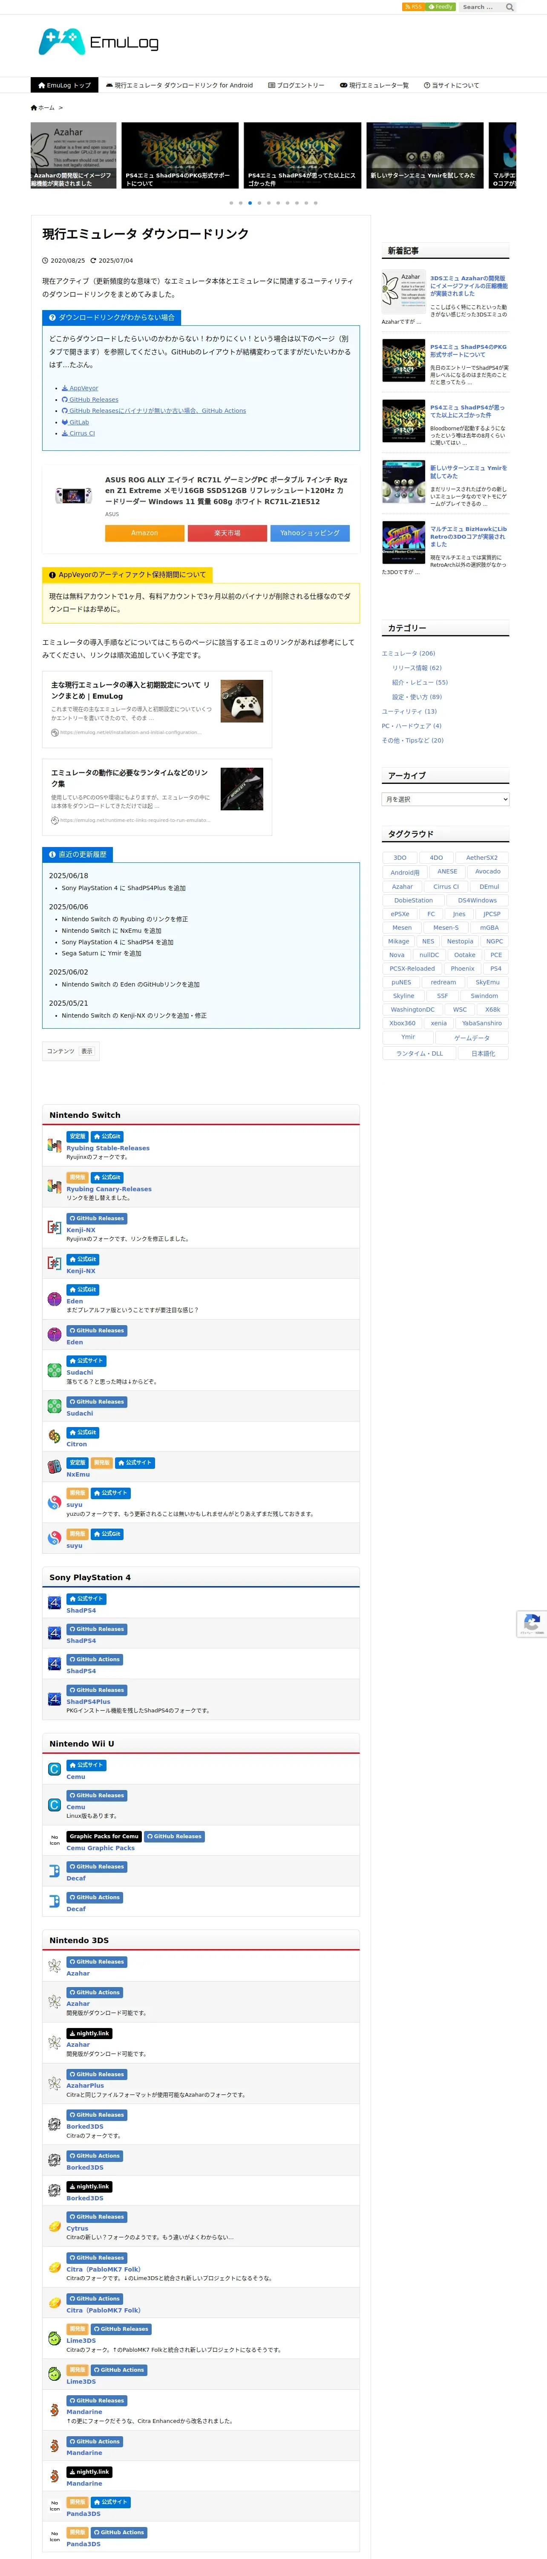The width and height of the screenshot is (547, 2559).
Task: Click the Graphic Packs for Cemu black badge
Action: pyautogui.click(x=104, y=1837)
